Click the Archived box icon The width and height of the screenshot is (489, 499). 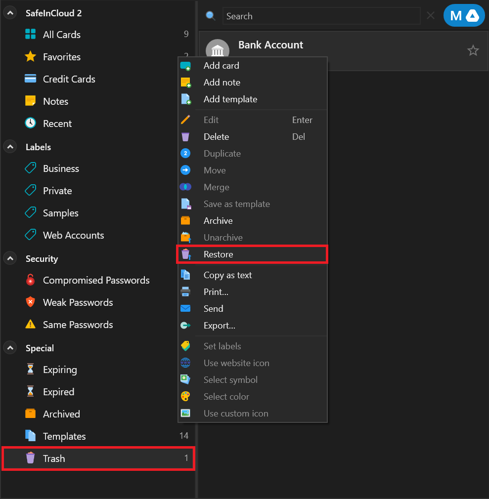click(x=30, y=414)
